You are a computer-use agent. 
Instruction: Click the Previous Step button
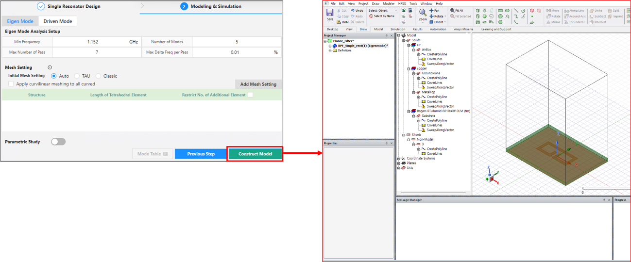pos(201,154)
